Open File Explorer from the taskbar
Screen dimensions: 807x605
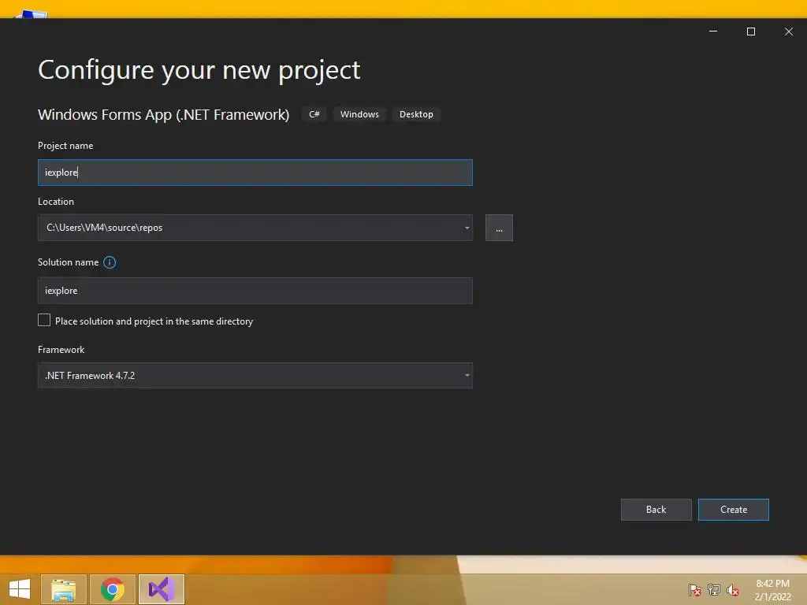pyautogui.click(x=64, y=589)
